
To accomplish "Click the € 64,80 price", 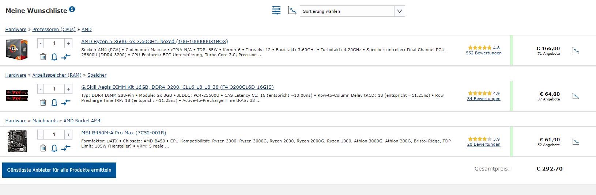I will (550, 94).
